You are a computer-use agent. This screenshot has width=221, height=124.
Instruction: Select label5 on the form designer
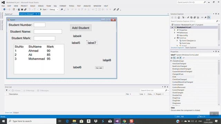[x=76, y=43]
